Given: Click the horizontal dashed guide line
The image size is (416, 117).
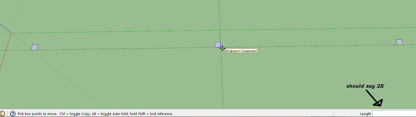Looking at the screenshot, I should (126, 49).
